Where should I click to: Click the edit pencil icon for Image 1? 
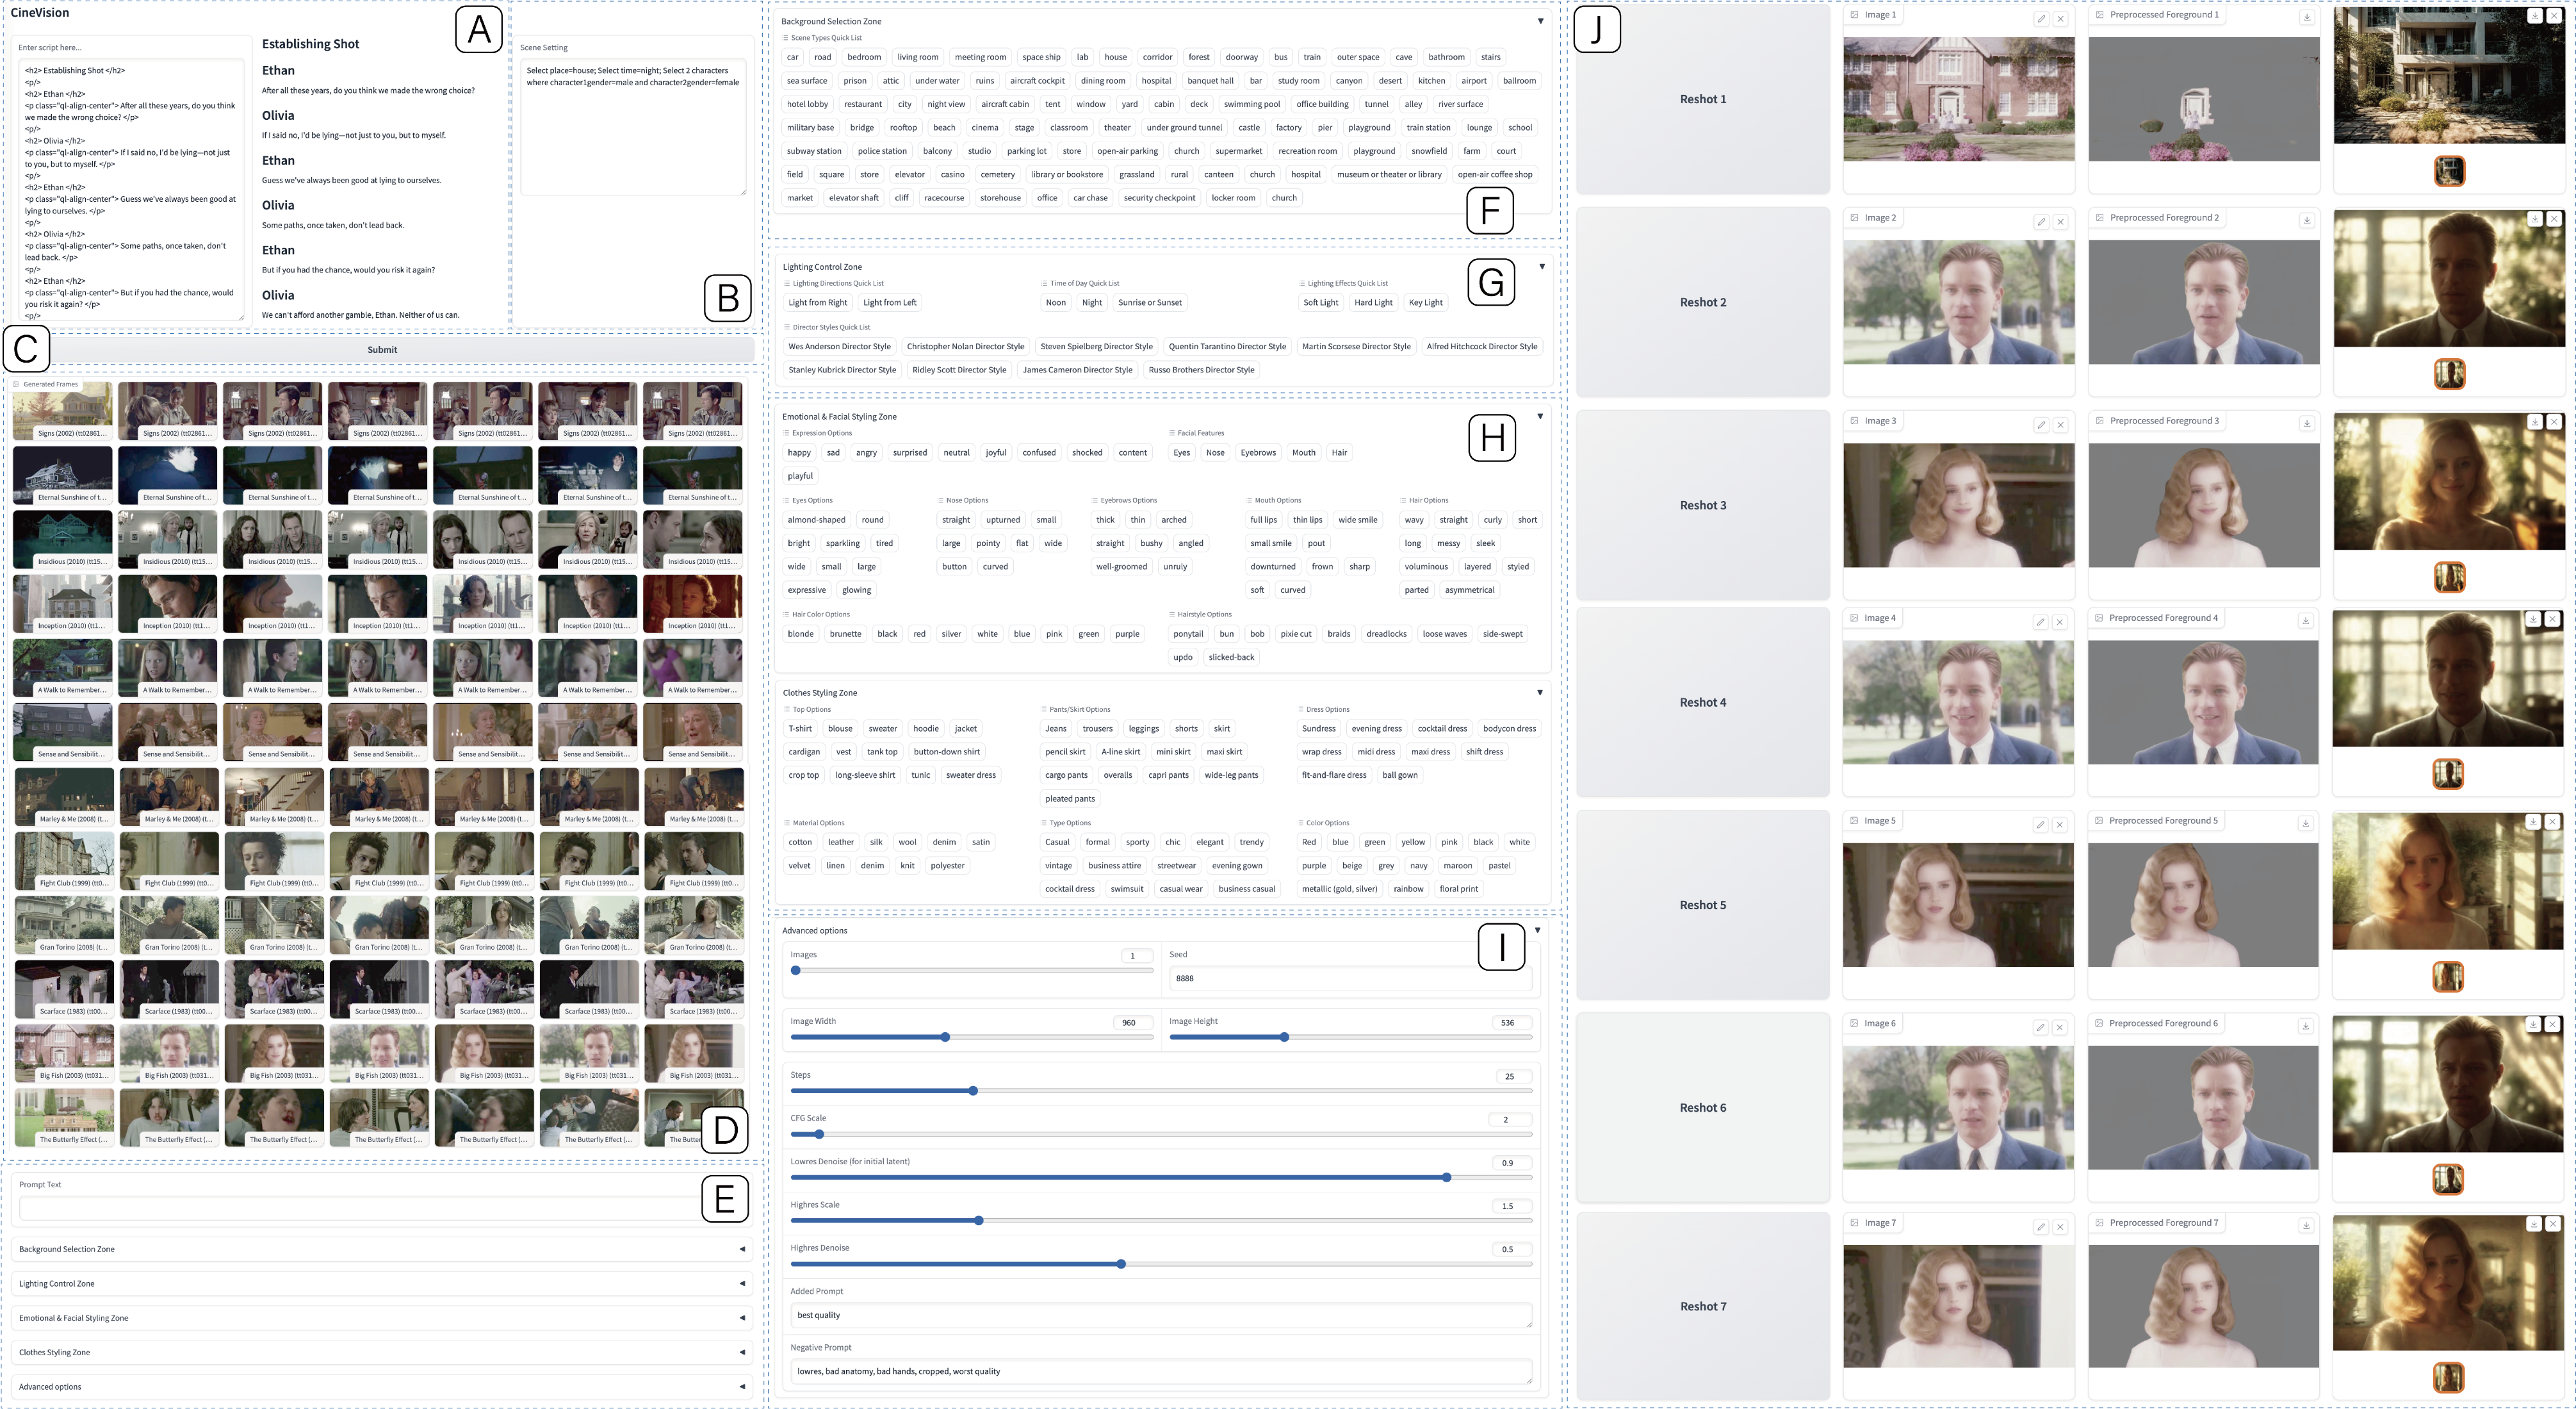click(2041, 19)
